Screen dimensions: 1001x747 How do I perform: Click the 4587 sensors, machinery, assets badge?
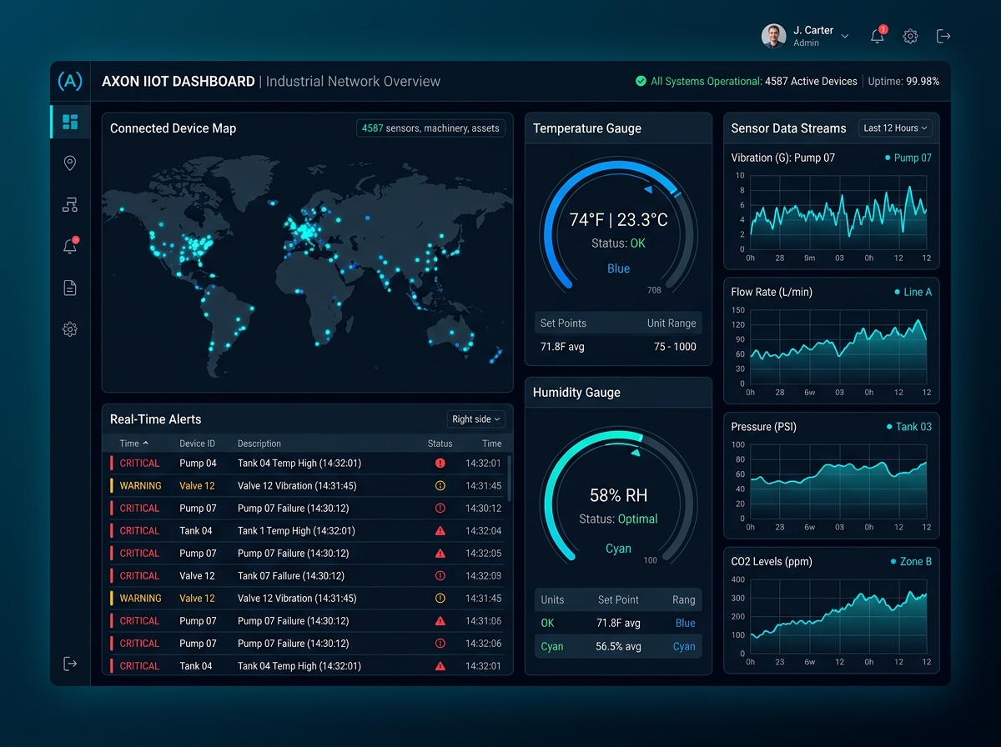tap(430, 128)
